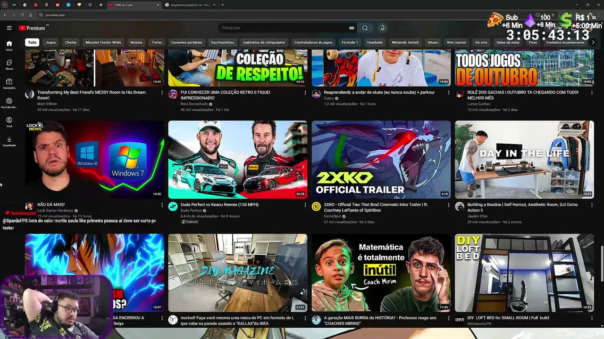Open options menu for 'Building a Routine' video
604x339 pixels.
click(x=592, y=205)
